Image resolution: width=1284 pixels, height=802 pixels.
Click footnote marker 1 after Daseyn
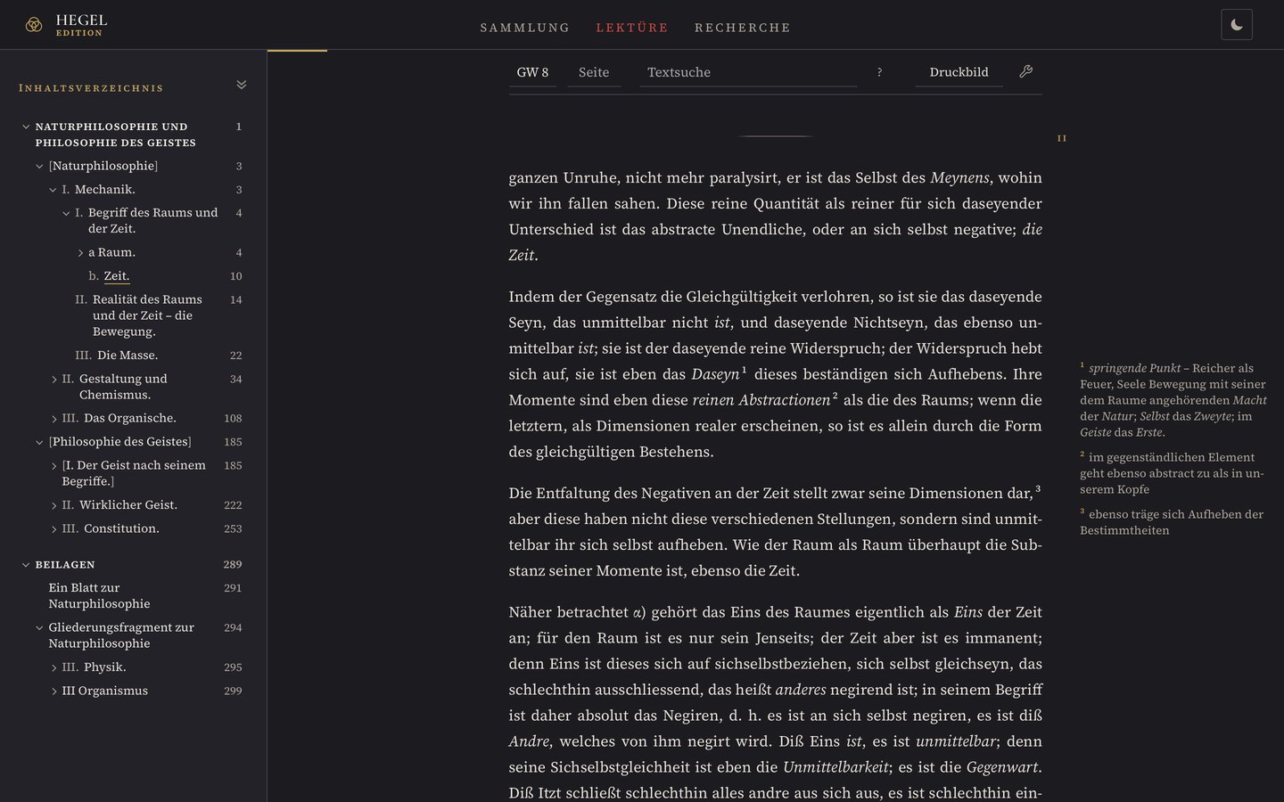[x=745, y=370]
